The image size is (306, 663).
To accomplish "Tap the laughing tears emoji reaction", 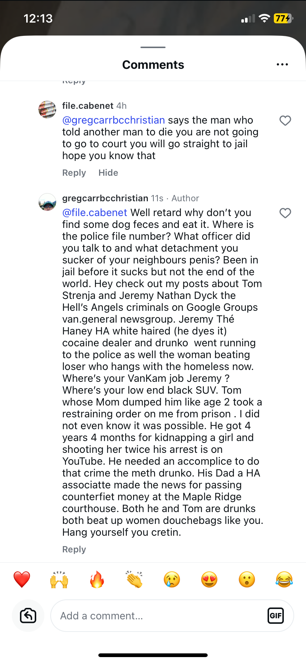I will pos(284,579).
